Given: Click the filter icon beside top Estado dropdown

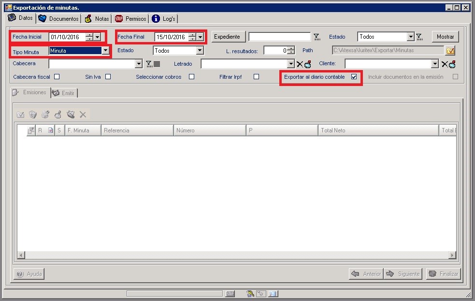Looking at the screenshot, I should point(419,37).
